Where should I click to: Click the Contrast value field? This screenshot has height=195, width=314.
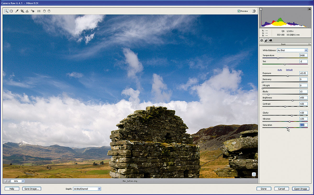(304, 104)
